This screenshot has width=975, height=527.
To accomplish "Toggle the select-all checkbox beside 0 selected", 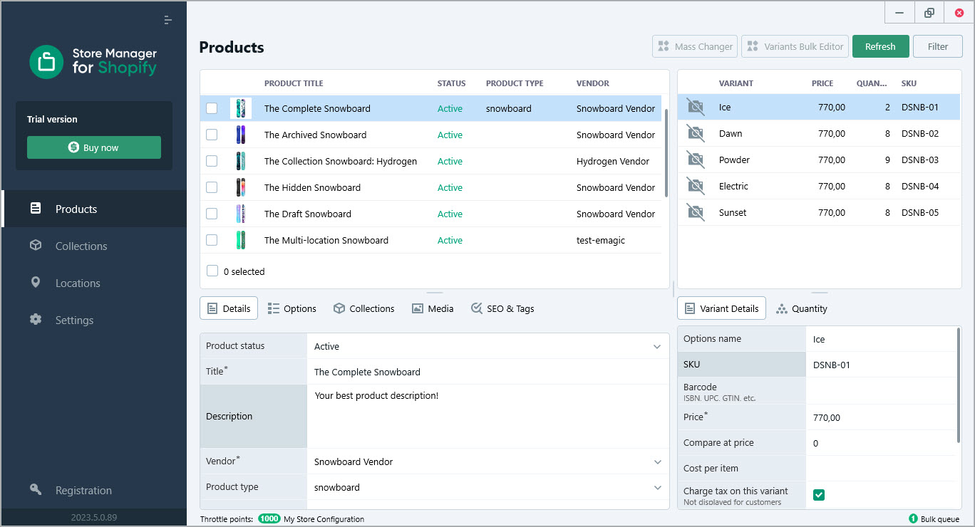I will click(x=212, y=271).
